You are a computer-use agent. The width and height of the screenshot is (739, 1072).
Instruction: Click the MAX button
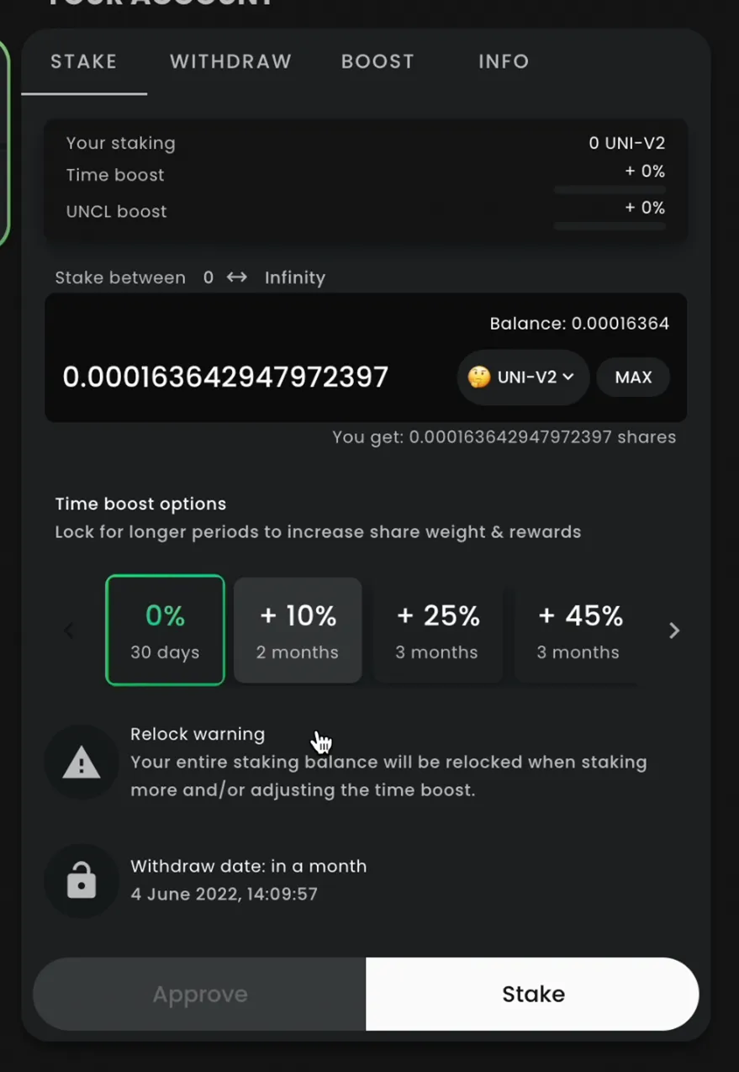pyautogui.click(x=633, y=378)
